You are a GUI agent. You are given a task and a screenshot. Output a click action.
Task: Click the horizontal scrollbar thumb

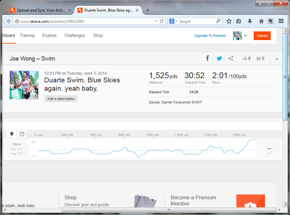coord(168,210)
